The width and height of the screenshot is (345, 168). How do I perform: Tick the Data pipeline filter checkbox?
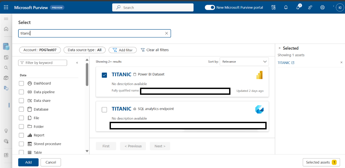21,92
